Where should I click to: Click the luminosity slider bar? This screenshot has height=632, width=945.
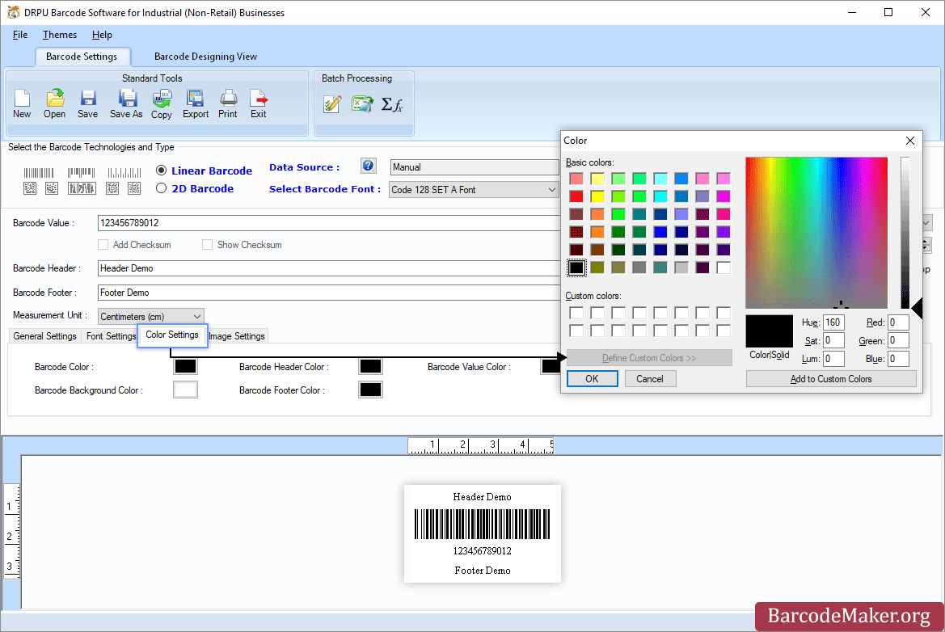click(x=905, y=233)
